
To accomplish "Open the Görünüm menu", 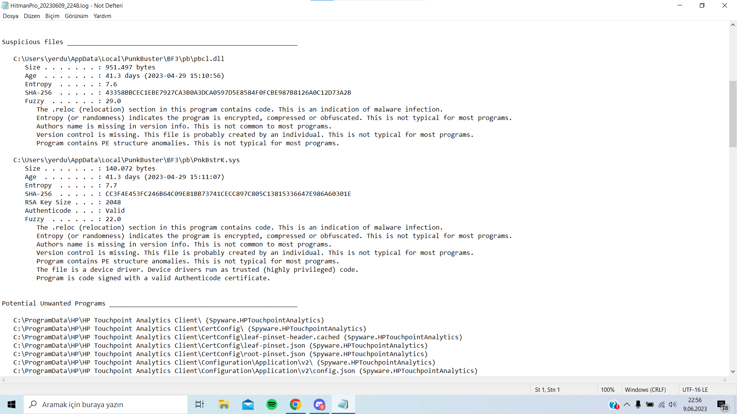I will pyautogui.click(x=76, y=16).
